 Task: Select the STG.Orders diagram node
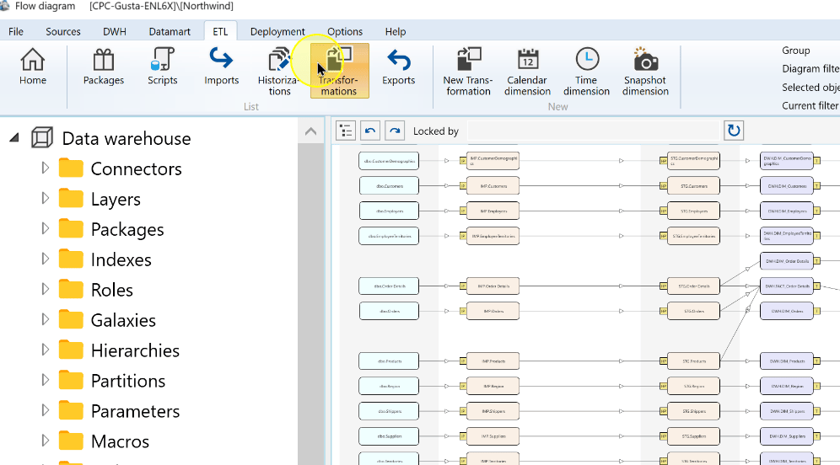[x=694, y=311]
